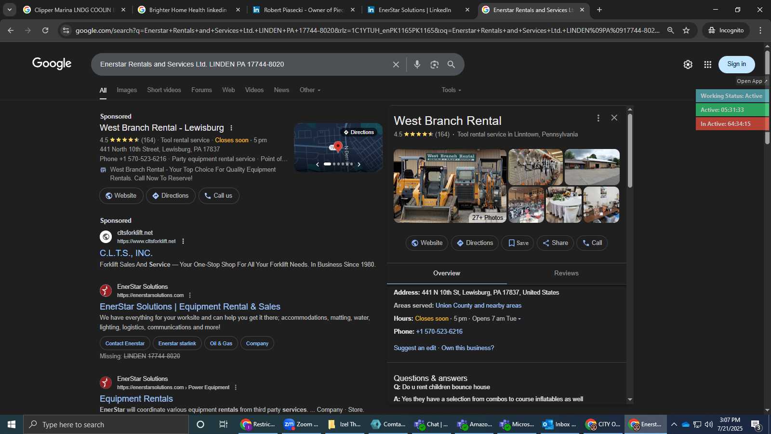This screenshot has width=771, height=434.
Task: Select the News results tab
Action: 281,90
